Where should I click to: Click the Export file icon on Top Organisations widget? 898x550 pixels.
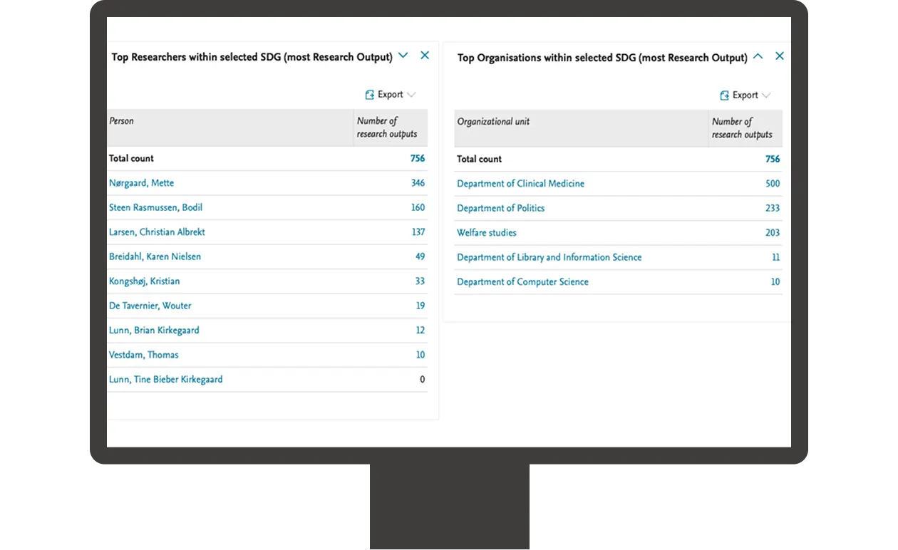point(724,94)
